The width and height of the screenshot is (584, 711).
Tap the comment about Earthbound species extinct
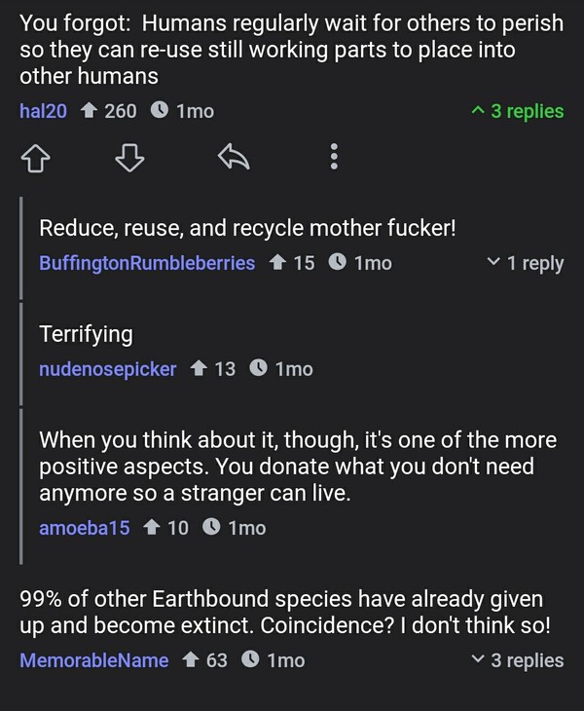pos(284,612)
